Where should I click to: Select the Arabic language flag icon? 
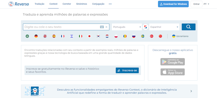(27, 36)
